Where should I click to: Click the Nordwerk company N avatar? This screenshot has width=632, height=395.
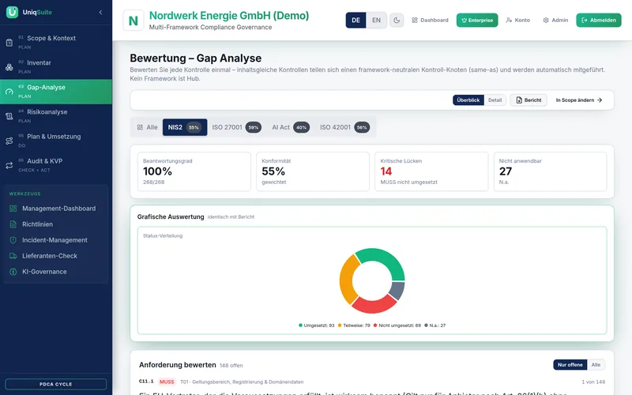point(133,21)
